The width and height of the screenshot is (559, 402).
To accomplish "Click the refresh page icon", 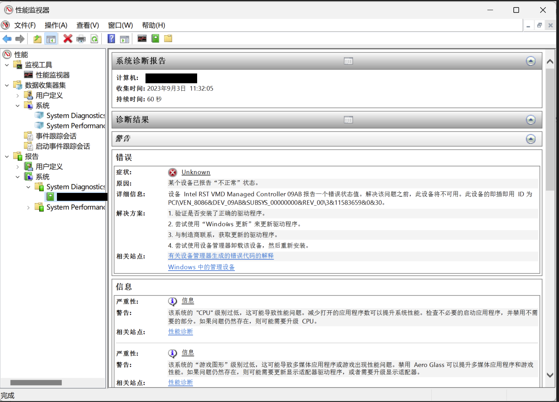I will [95, 39].
